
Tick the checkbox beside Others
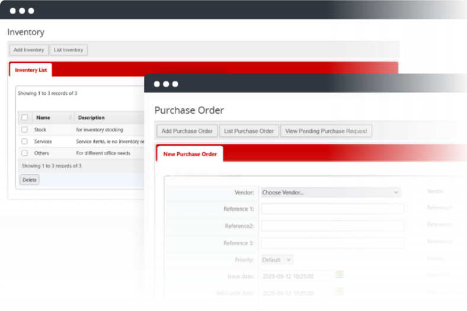click(x=24, y=153)
